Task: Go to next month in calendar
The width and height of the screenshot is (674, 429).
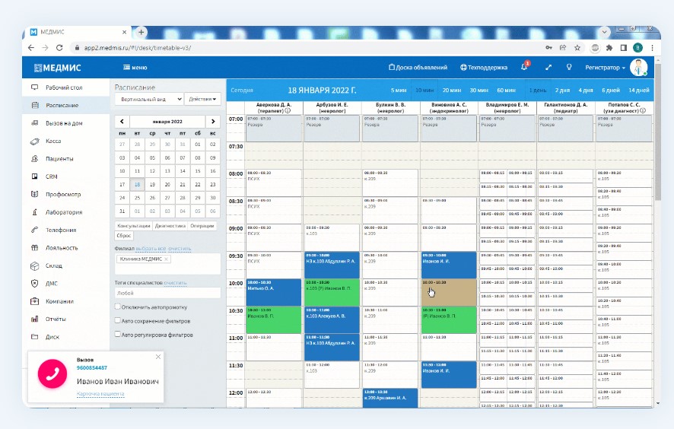Action: click(213, 122)
